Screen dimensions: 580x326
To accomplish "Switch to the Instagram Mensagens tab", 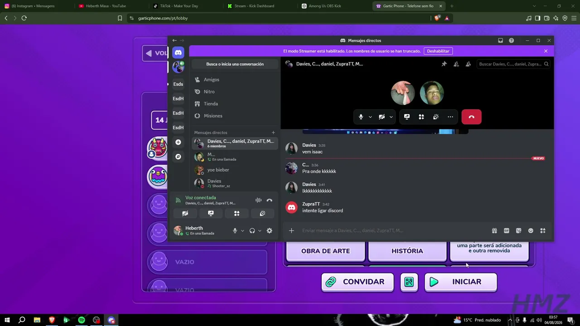I will click(x=36, y=6).
